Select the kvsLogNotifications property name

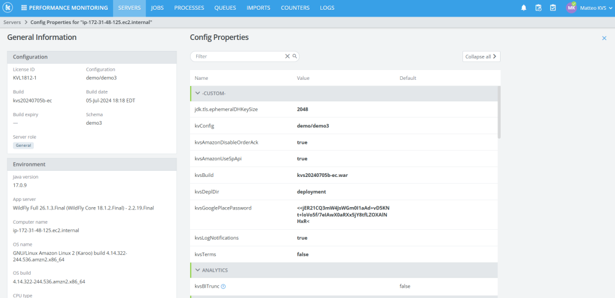216,238
